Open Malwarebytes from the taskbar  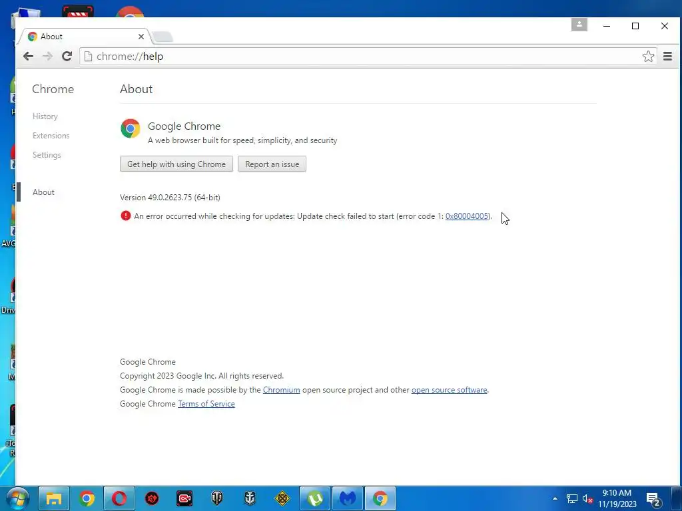tap(348, 498)
